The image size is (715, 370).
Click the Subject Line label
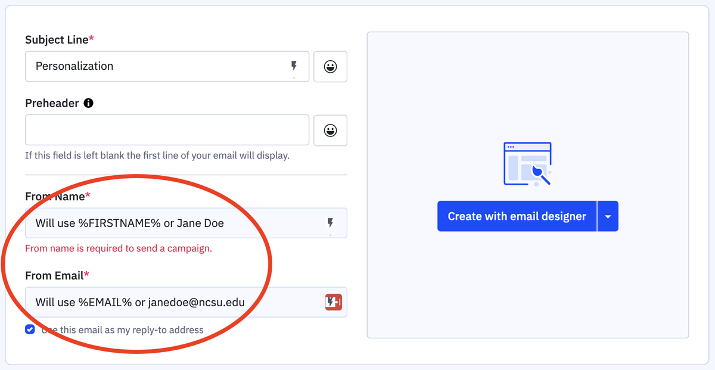56,40
